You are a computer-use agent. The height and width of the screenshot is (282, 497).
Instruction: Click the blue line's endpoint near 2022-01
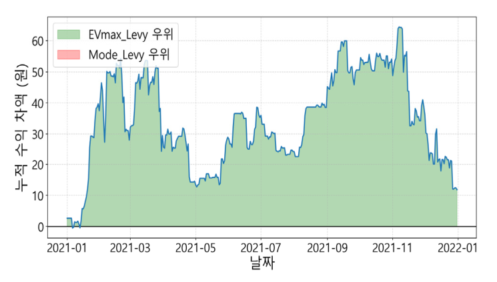pyautogui.click(x=457, y=190)
